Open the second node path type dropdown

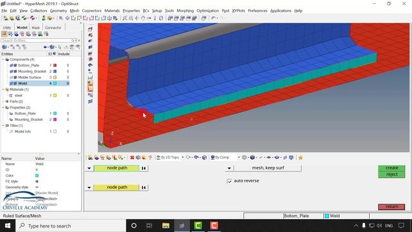pos(89,188)
